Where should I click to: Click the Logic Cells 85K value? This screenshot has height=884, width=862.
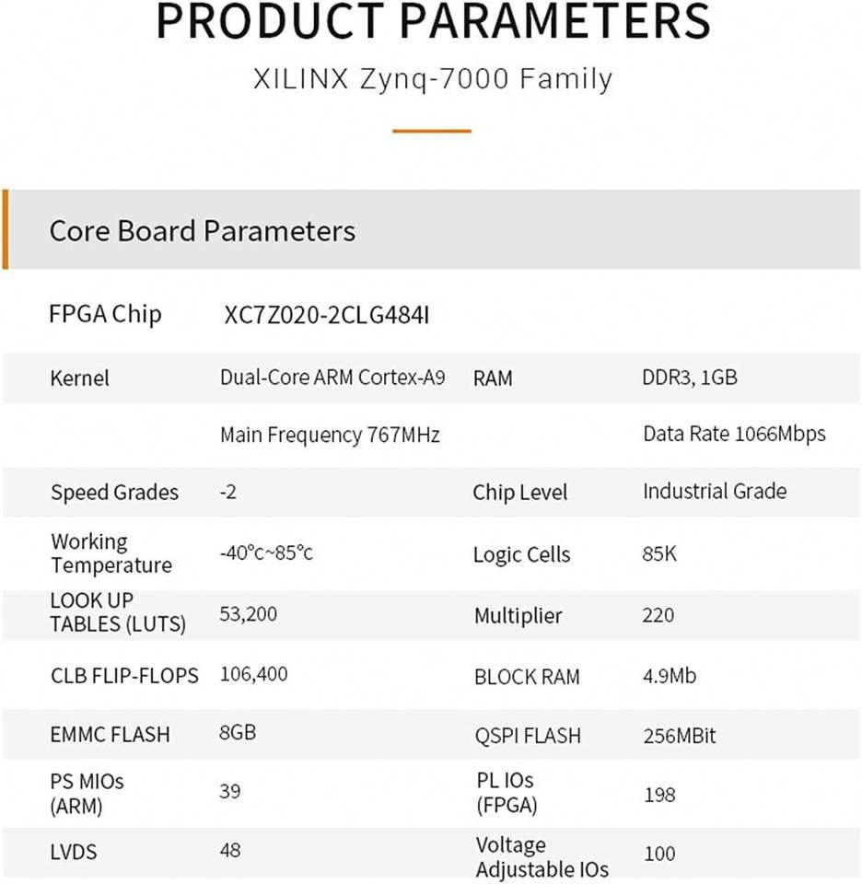coord(659,553)
